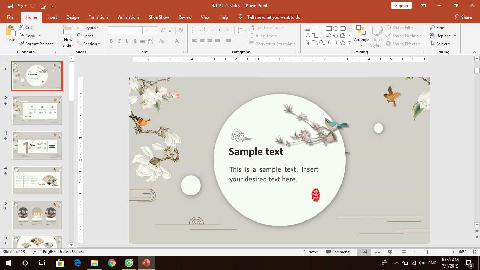Image resolution: width=480 pixels, height=270 pixels.
Task: Click the spell check icon in status bar
Action: [x=34, y=252]
